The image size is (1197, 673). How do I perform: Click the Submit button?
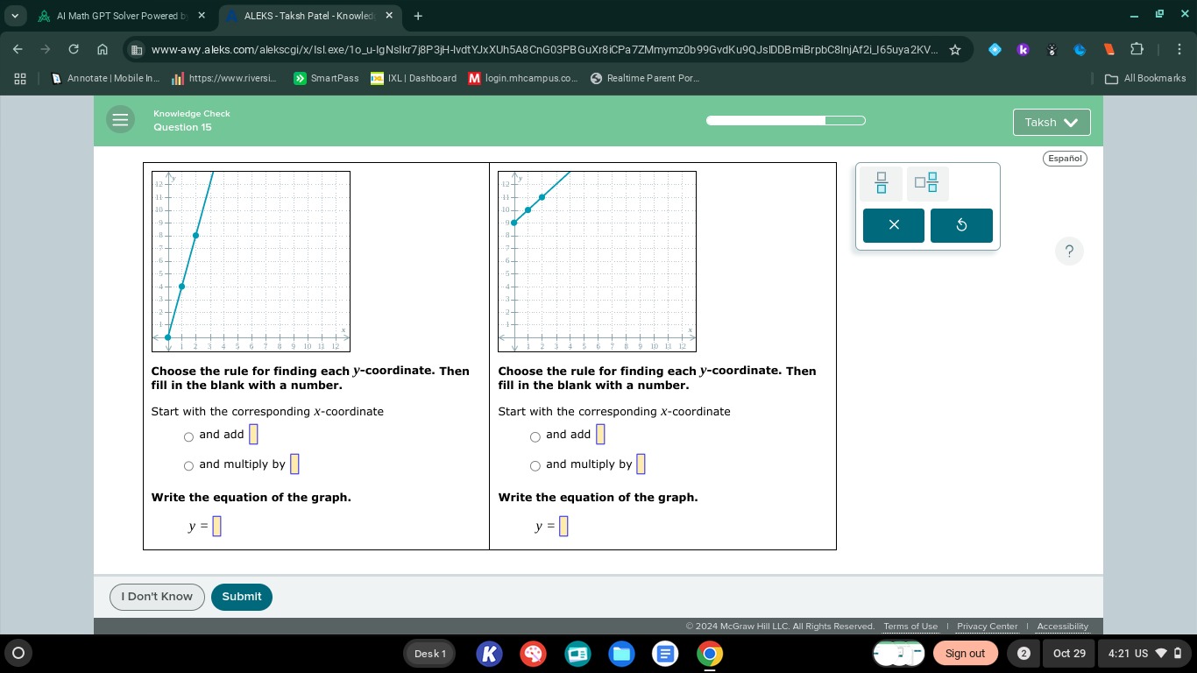tap(242, 597)
